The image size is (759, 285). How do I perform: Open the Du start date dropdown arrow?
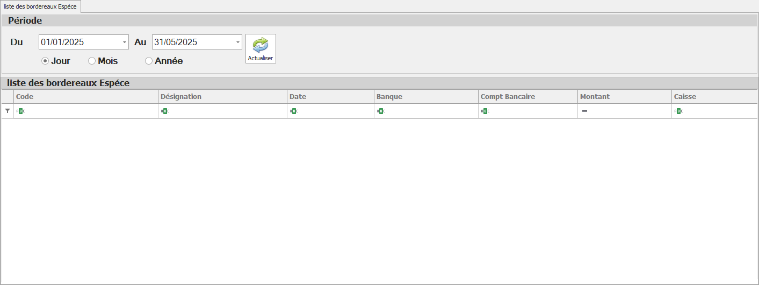pos(125,42)
